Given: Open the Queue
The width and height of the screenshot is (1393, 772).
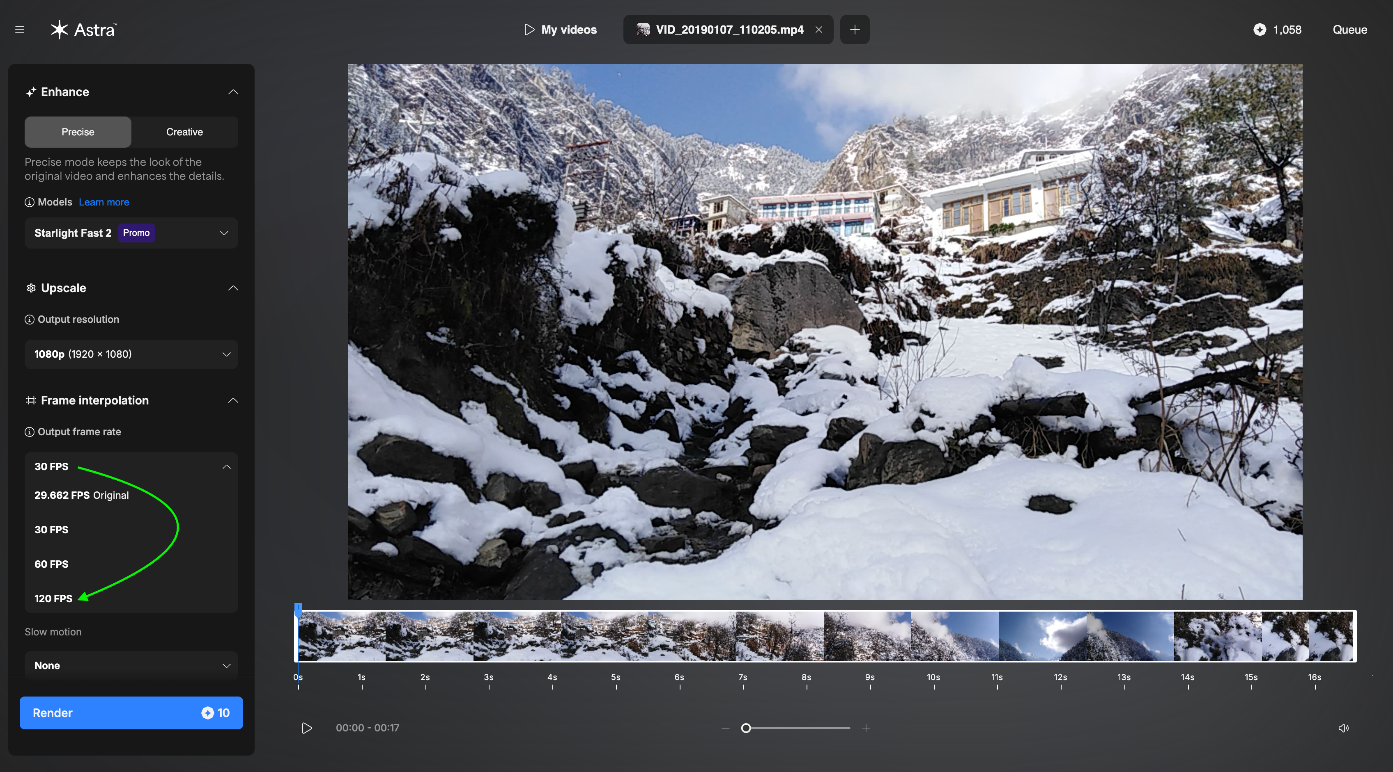Looking at the screenshot, I should click(1349, 30).
